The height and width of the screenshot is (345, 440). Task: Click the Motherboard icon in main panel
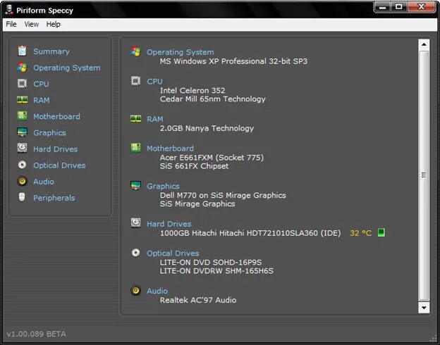point(136,147)
